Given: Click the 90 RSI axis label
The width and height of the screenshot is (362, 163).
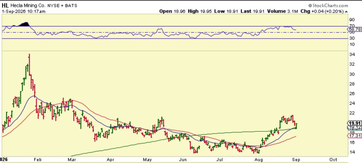Looking at the screenshot, I should coord(352,20).
